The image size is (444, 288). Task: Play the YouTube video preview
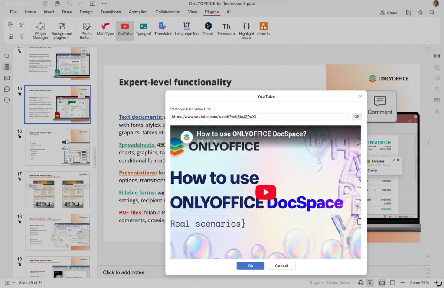click(x=266, y=192)
